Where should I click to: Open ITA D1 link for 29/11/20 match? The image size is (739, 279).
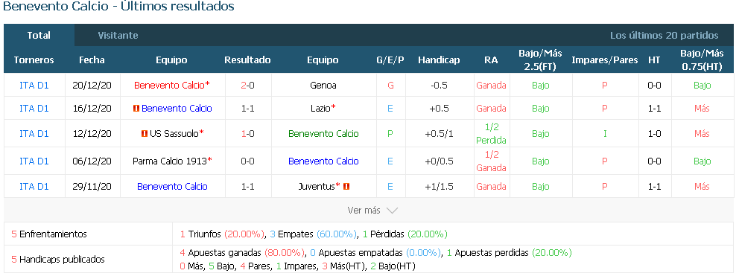pyautogui.click(x=34, y=186)
